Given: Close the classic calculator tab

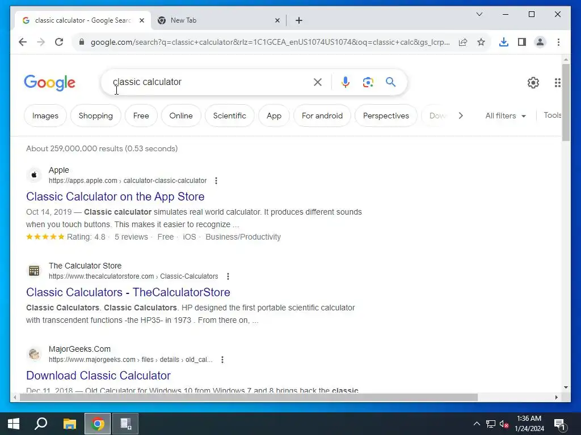Looking at the screenshot, I should coord(141,20).
